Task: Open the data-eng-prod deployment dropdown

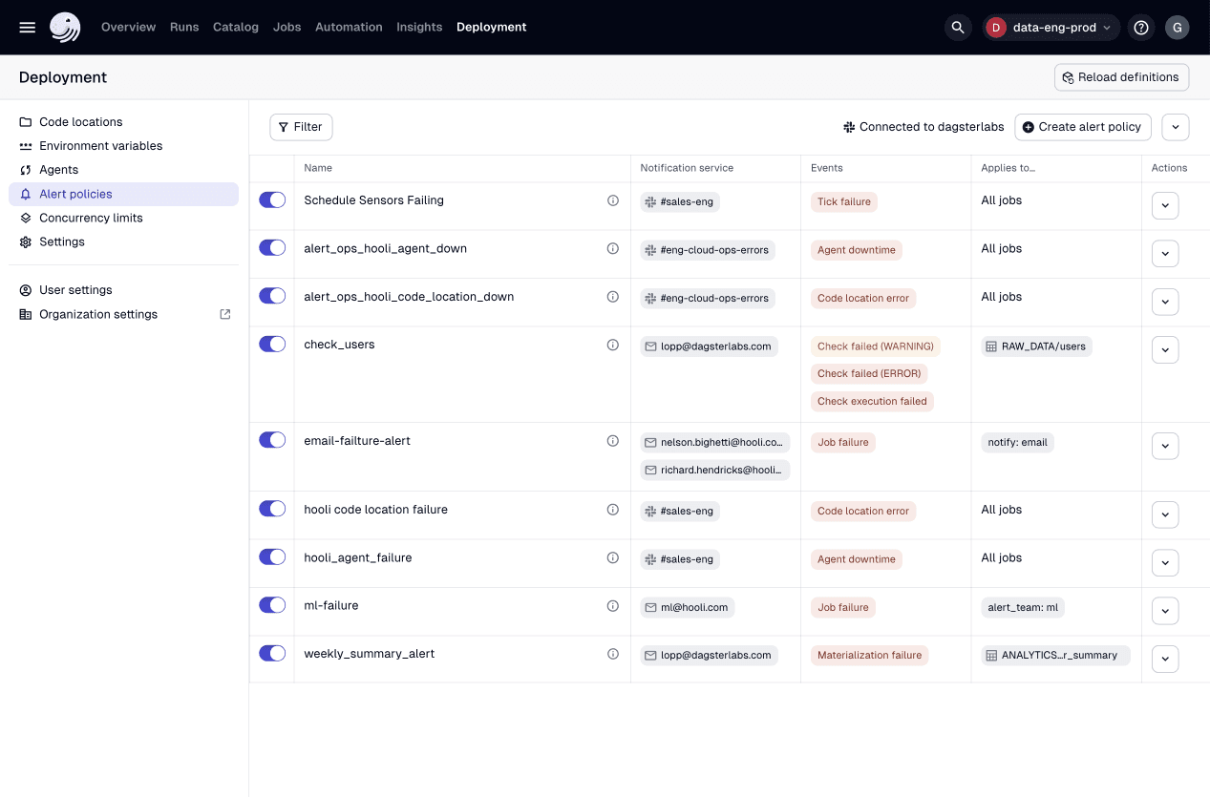Action: point(1051,27)
